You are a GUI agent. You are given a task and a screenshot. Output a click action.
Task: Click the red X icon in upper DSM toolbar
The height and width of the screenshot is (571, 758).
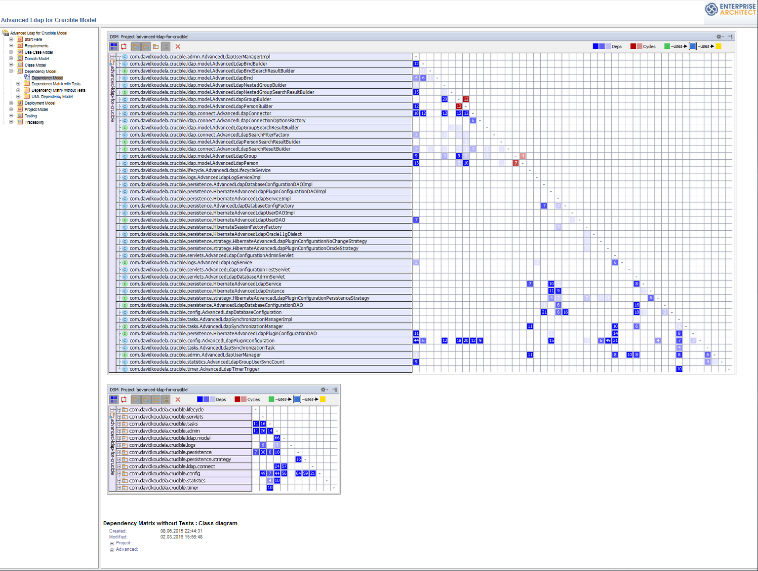click(178, 47)
